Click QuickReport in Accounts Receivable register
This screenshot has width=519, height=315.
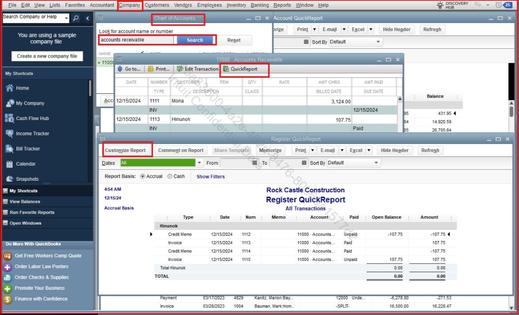(241, 69)
